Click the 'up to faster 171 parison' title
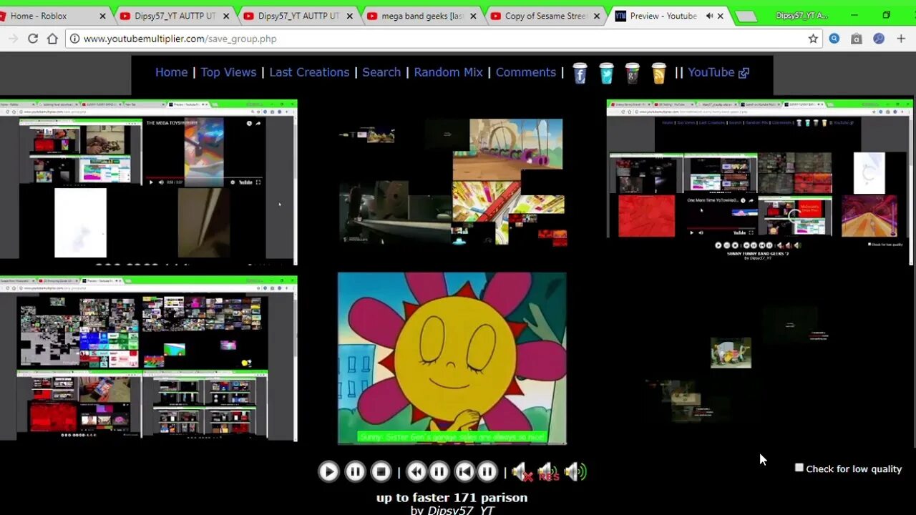Viewport: 916px width, 515px height. pos(452,497)
